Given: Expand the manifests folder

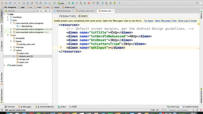Looking at the screenshot, I should coord(8,17).
